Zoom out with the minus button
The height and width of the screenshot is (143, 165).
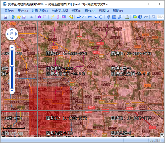(12, 91)
